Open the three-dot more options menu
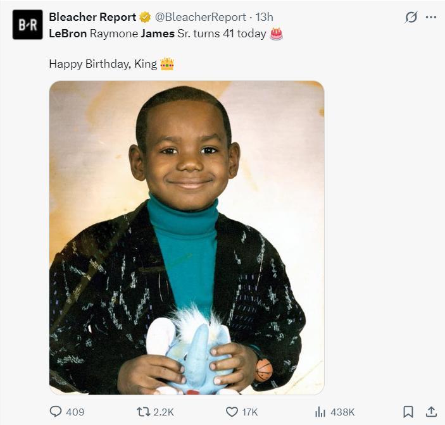The width and height of the screenshot is (445, 425). click(x=432, y=17)
